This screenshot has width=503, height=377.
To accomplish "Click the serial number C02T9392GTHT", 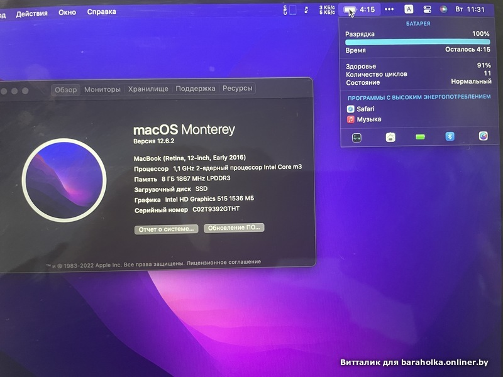I will (x=216, y=209).
